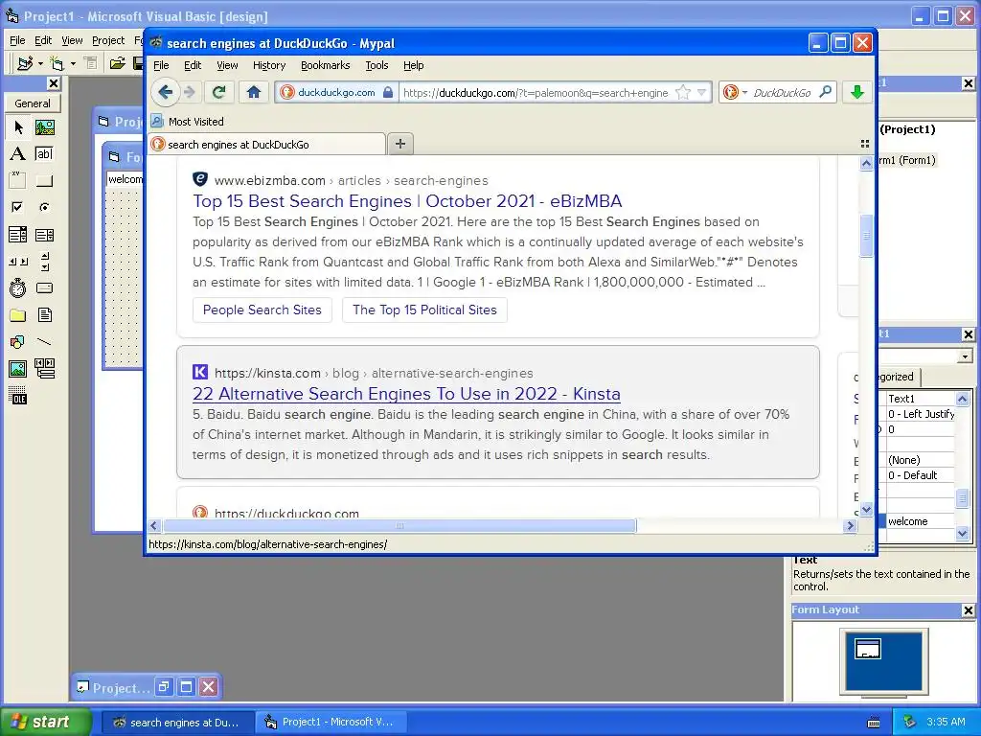Viewport: 981px width, 736px height.
Task: Click 'The Top 15 Political Sites' button
Action: pyautogui.click(x=424, y=310)
